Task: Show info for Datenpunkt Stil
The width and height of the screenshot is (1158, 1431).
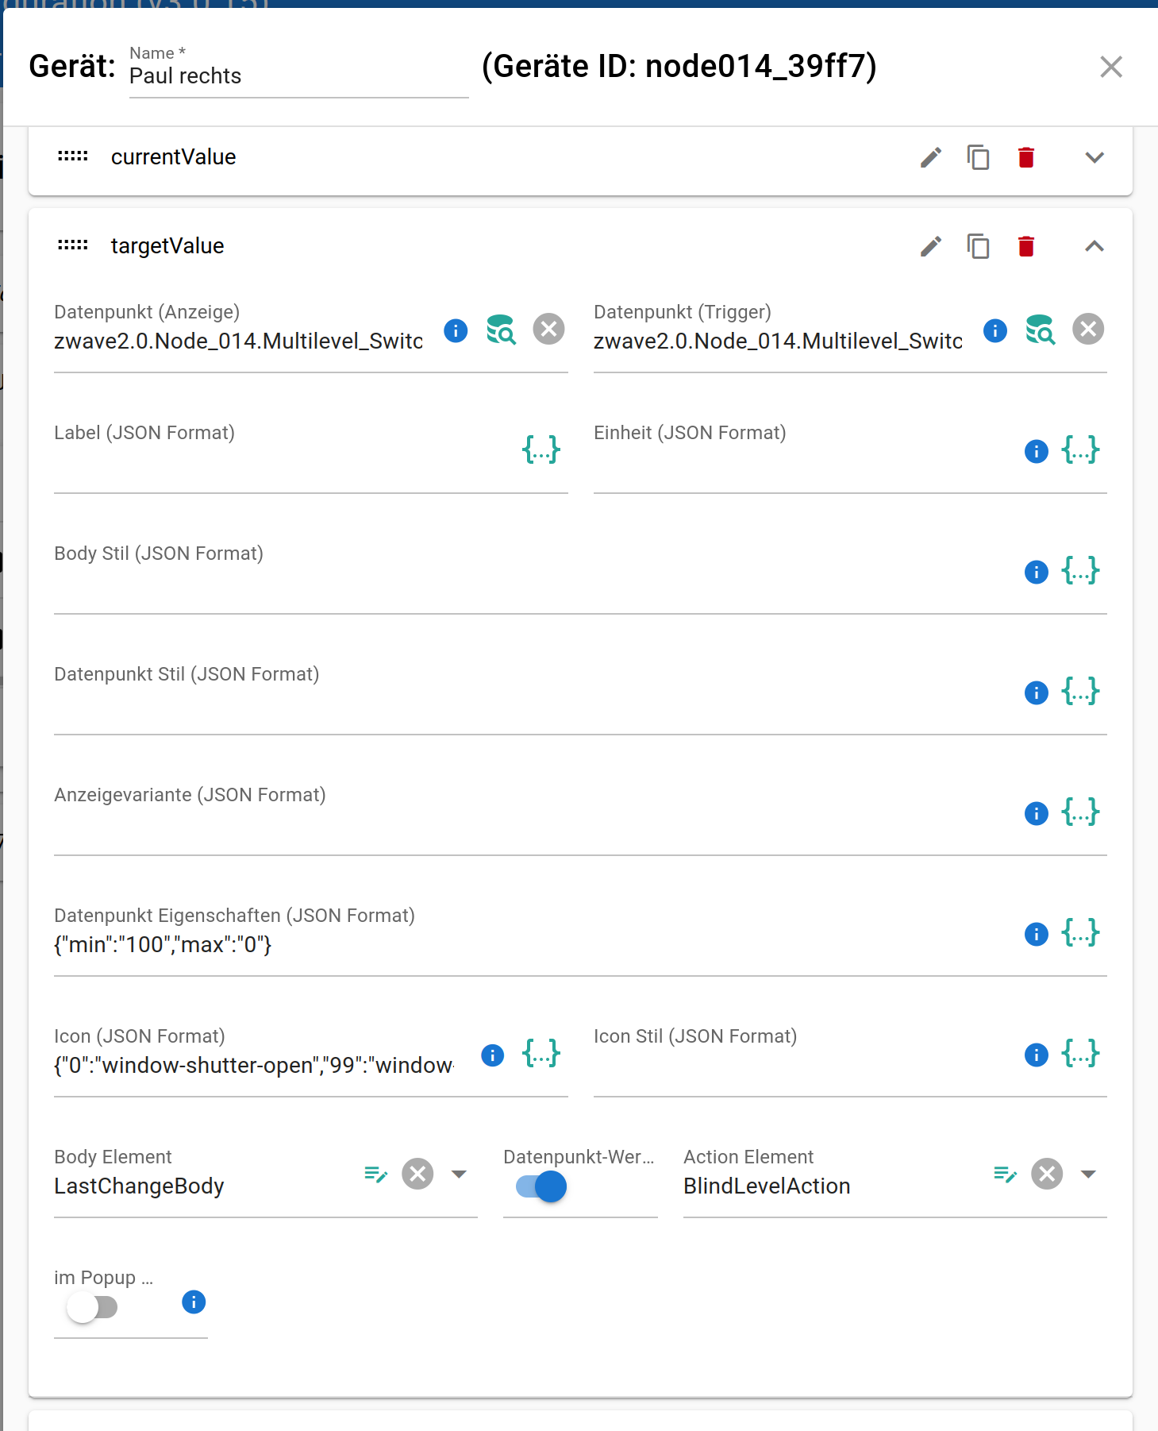Action: pos(1037,692)
